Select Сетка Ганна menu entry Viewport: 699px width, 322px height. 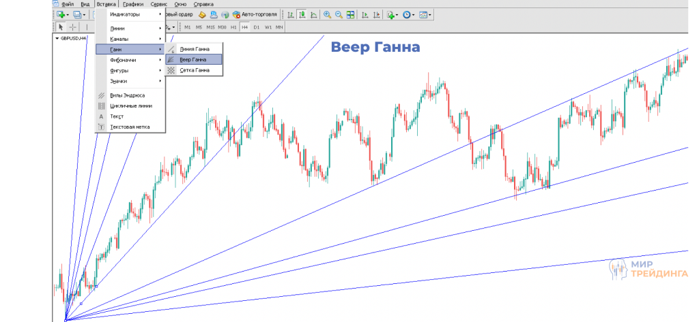(x=195, y=70)
